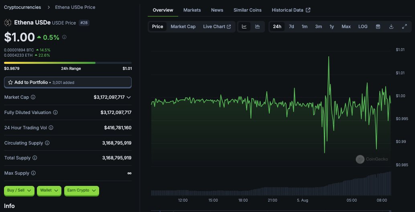Open Historical Data external link
Screen dimensions: 415x212
tap(291, 10)
